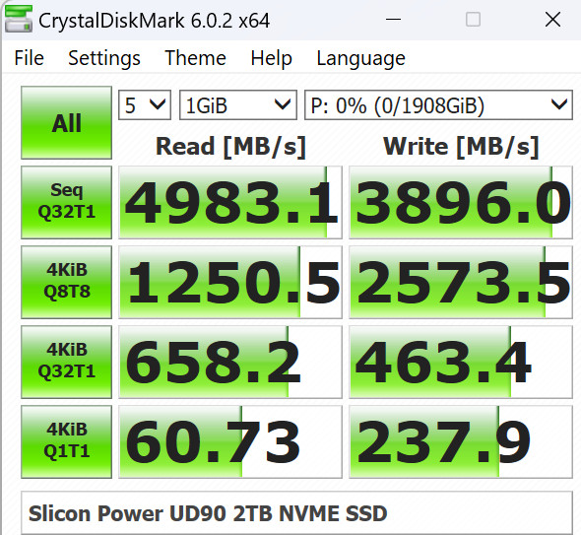Open the 1GiB test size dropdown

(238, 104)
